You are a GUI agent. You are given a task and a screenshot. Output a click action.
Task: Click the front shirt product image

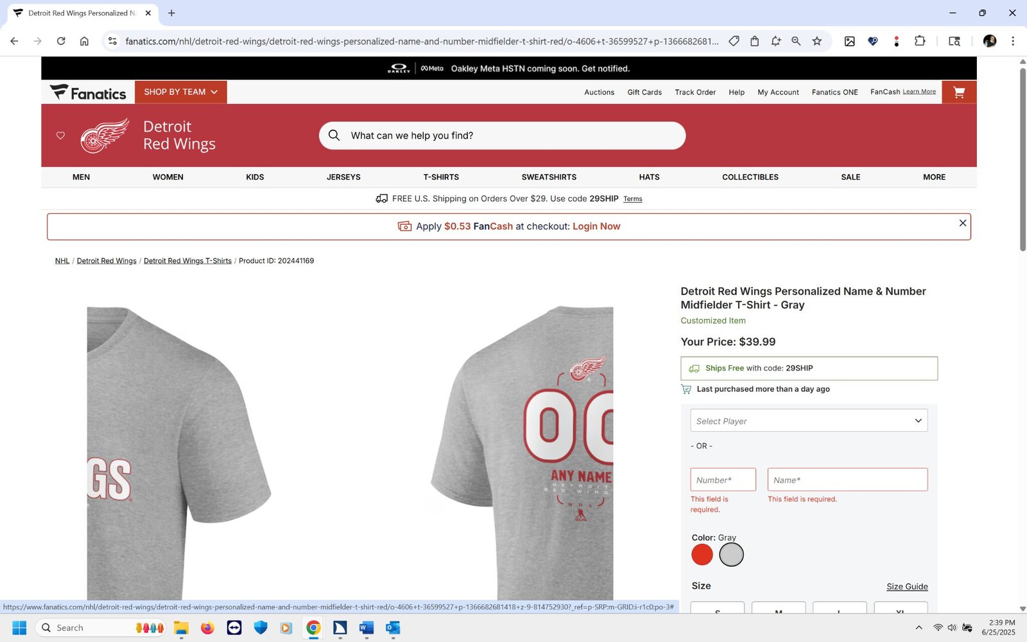(x=179, y=453)
